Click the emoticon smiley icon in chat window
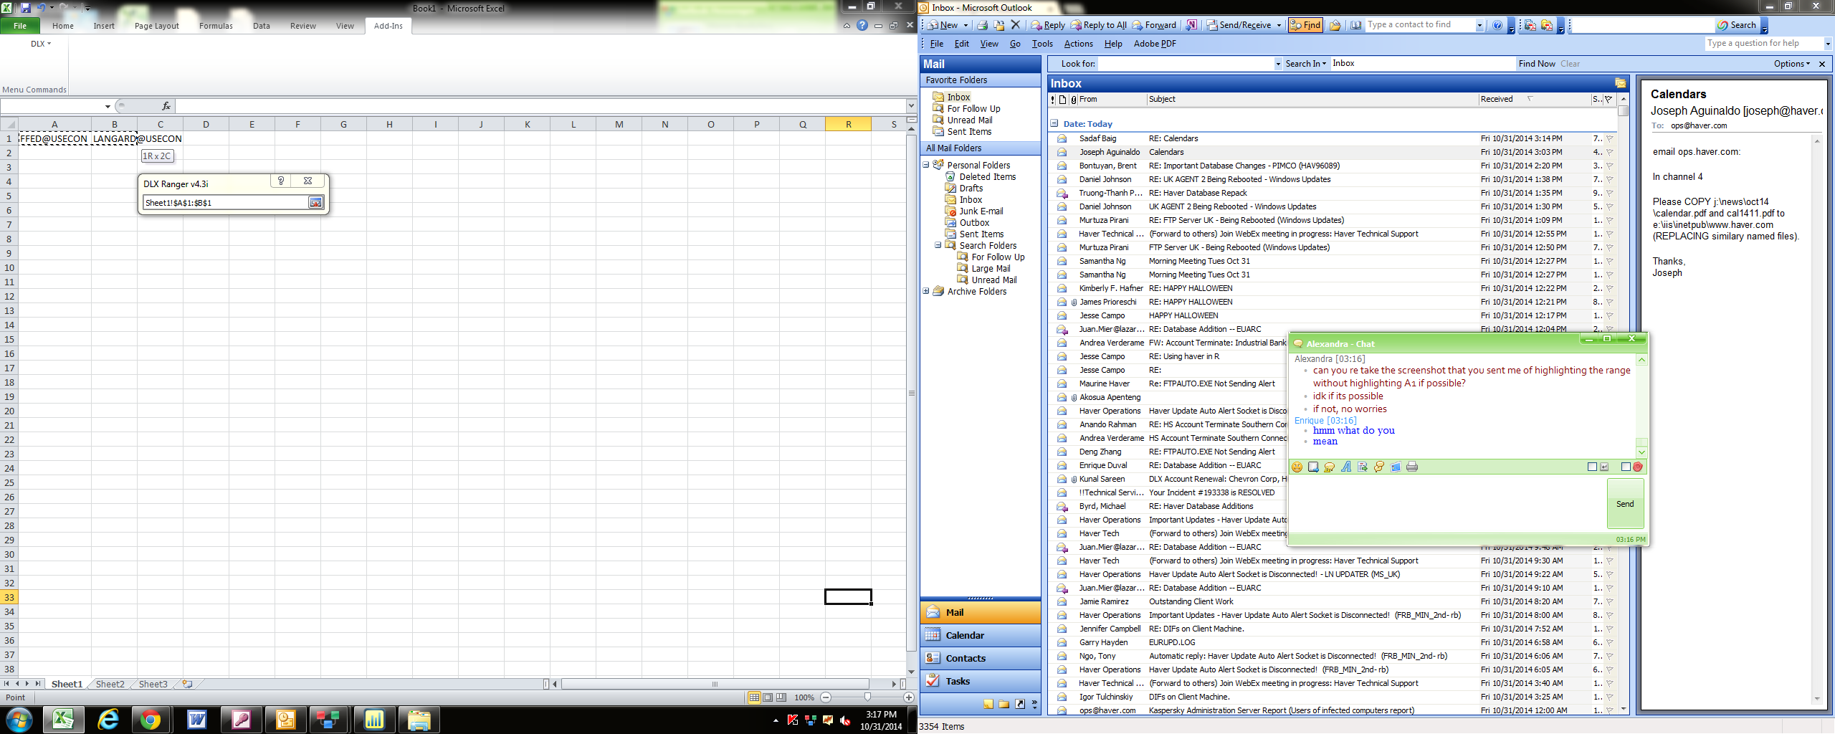The width and height of the screenshot is (1835, 734). coord(1297,467)
